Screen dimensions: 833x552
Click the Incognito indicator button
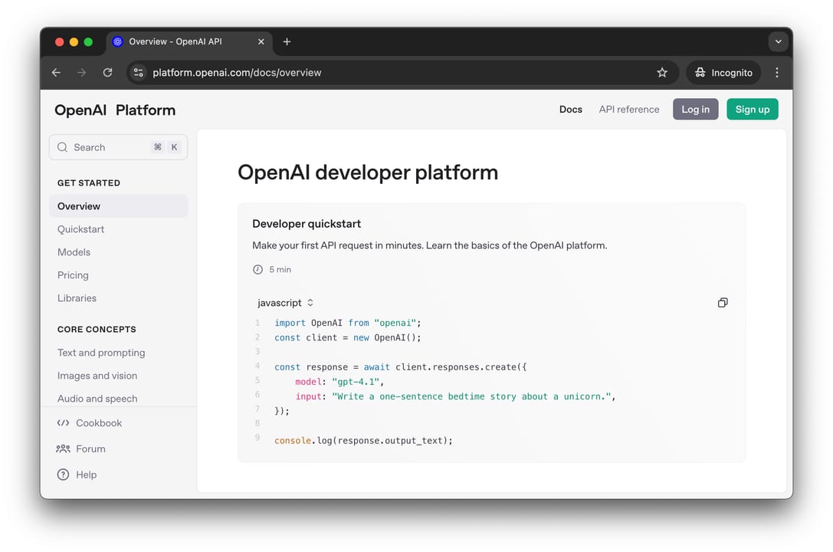point(723,73)
